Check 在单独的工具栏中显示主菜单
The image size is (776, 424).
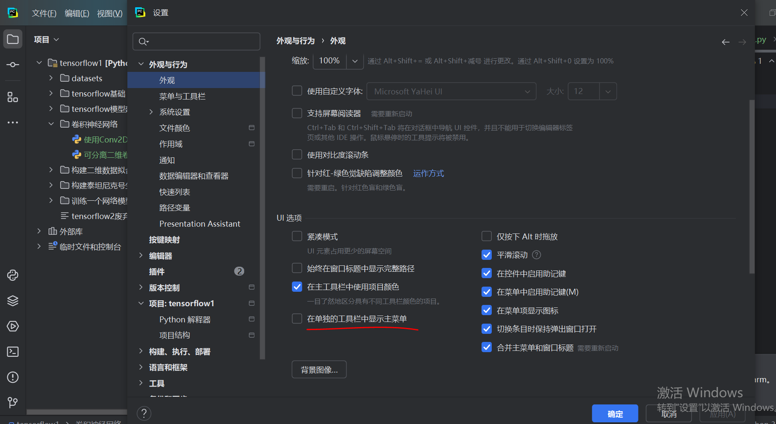(x=297, y=319)
